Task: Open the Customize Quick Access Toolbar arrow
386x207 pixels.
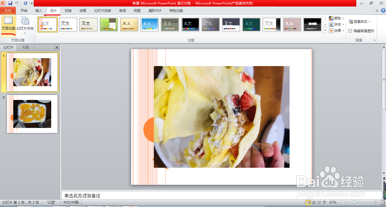Action: pos(32,3)
